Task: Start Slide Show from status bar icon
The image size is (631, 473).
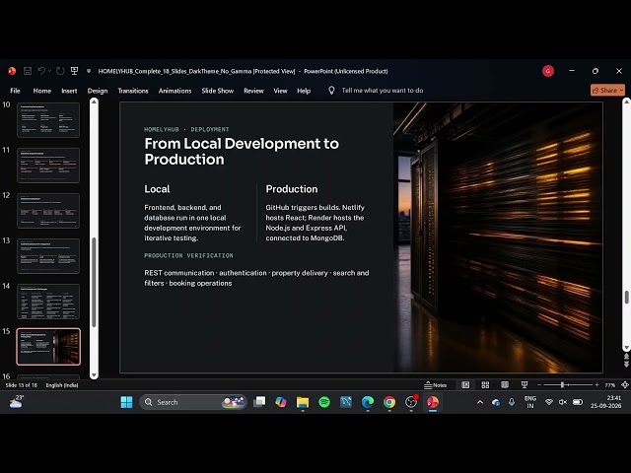Action: tap(524, 385)
